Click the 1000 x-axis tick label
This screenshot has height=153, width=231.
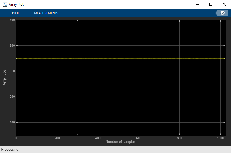[x=220, y=138]
